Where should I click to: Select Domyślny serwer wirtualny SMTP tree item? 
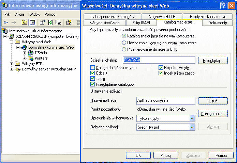click(x=49, y=69)
